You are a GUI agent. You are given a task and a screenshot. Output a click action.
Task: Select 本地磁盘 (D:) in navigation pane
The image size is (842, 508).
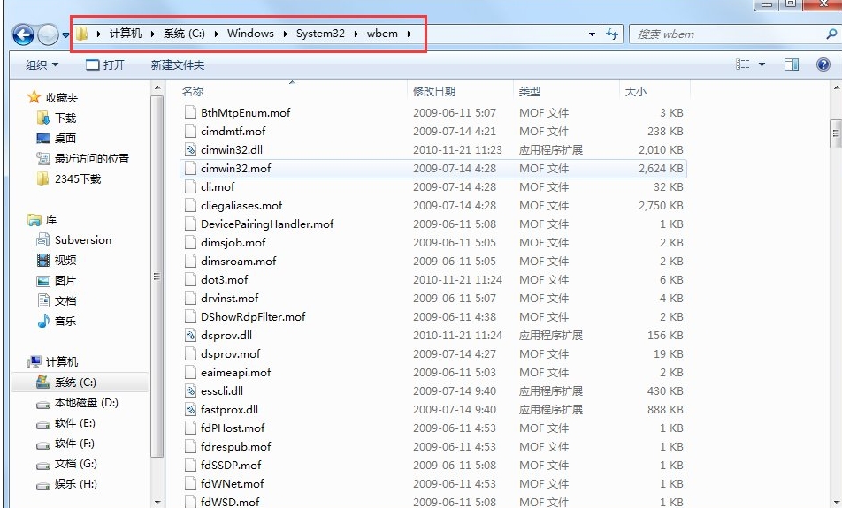click(x=86, y=403)
